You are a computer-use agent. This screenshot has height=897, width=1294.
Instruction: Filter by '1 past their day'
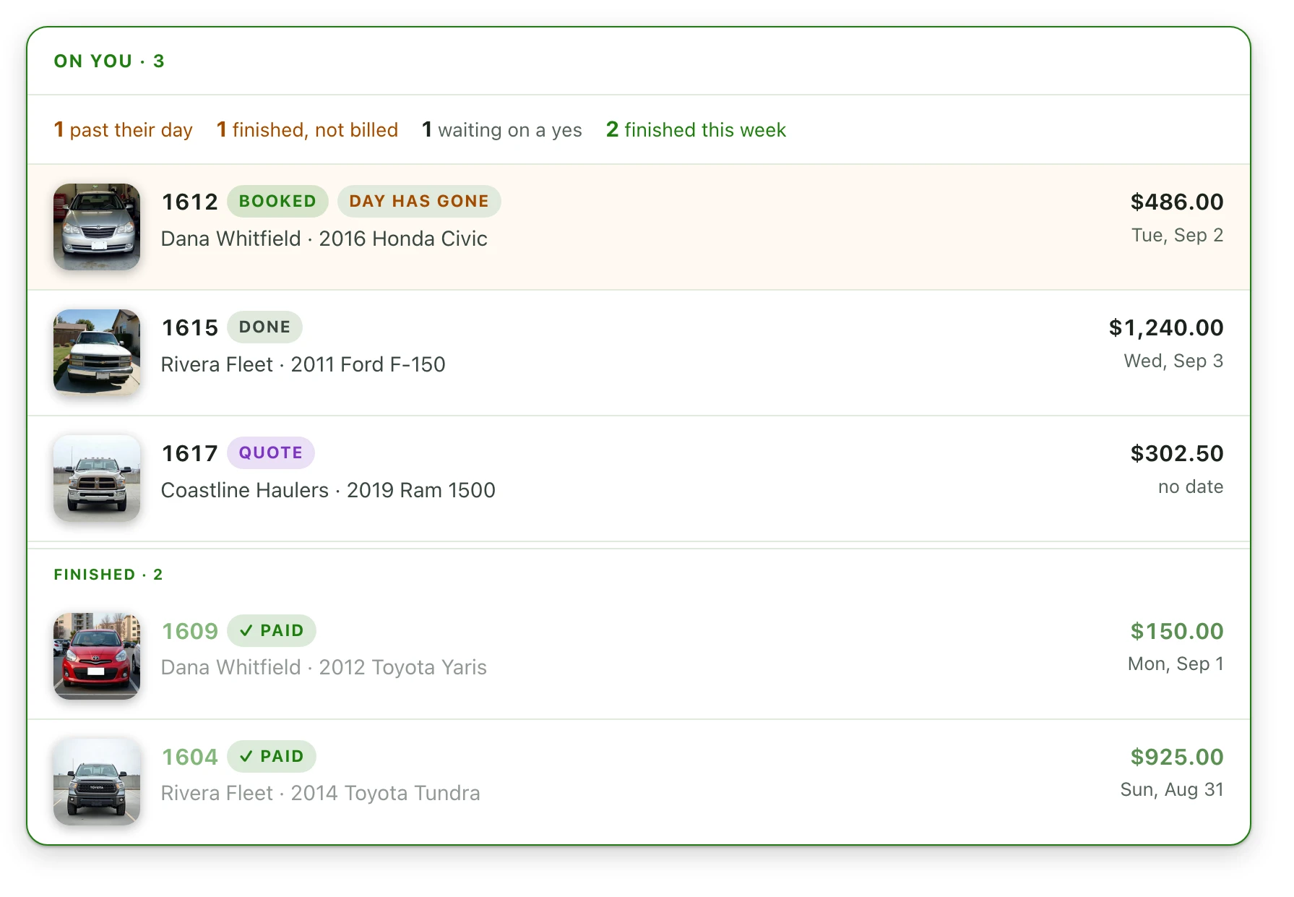tap(124, 130)
